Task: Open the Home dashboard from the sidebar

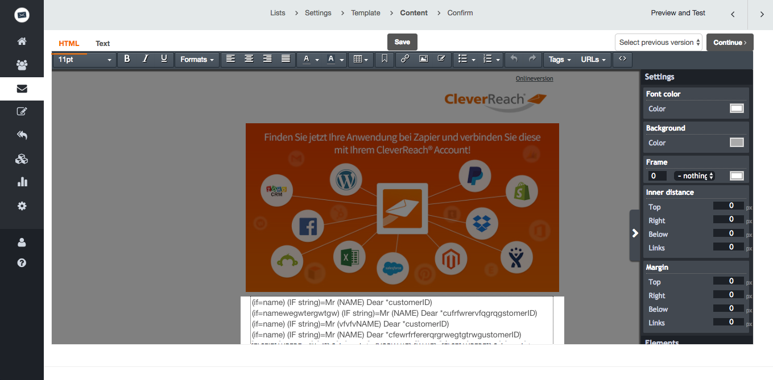Action: pos(22,41)
